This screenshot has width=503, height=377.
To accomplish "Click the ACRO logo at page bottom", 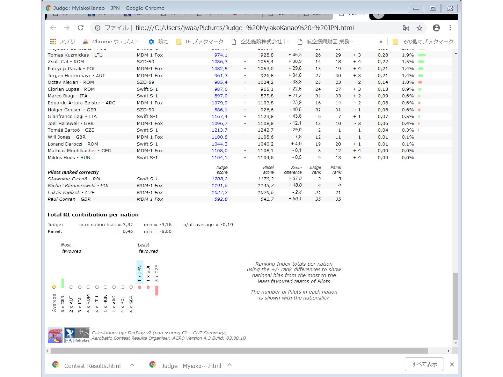I will pos(55,335).
